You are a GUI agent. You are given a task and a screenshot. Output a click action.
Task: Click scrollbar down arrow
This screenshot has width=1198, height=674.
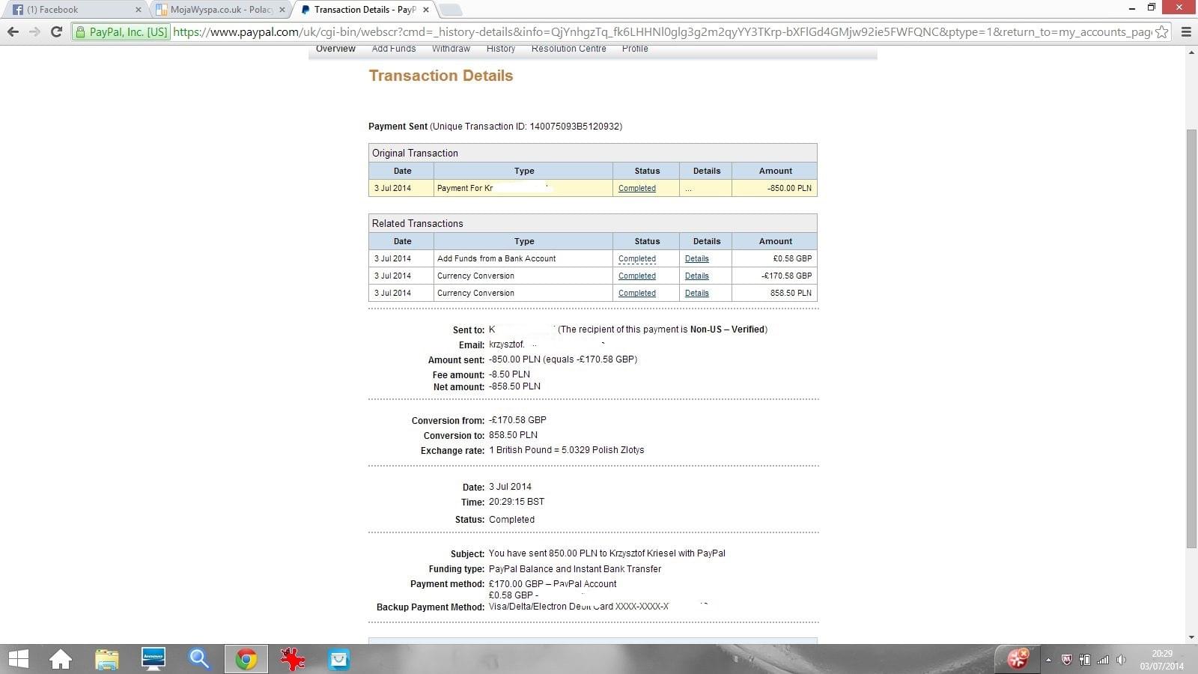(x=1191, y=637)
